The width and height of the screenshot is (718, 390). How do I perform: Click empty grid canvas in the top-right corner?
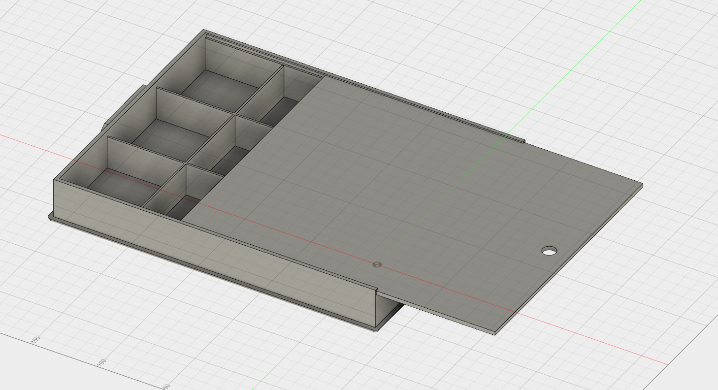pyautogui.click(x=680, y=30)
